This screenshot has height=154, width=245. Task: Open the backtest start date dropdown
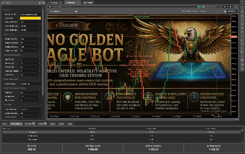[61, 7]
